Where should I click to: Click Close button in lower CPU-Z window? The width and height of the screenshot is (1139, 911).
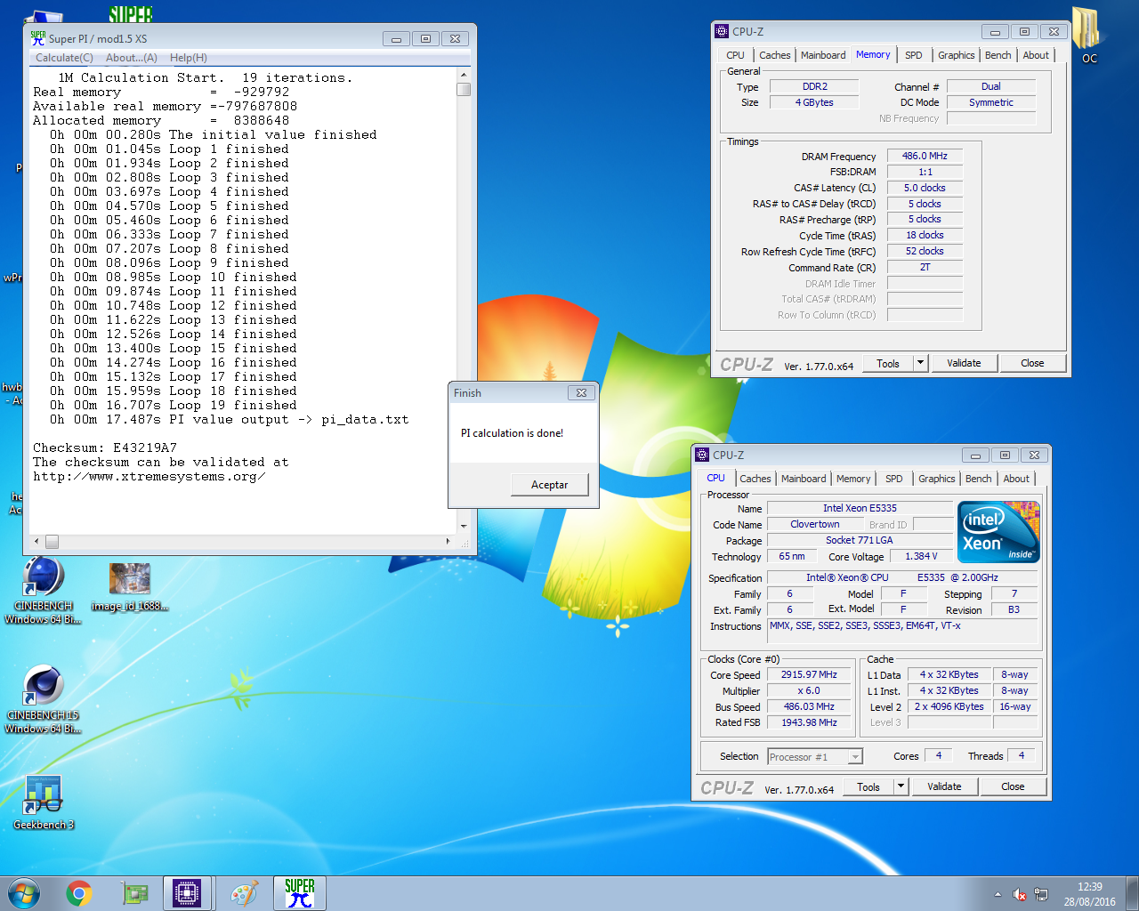pyautogui.click(x=1013, y=786)
